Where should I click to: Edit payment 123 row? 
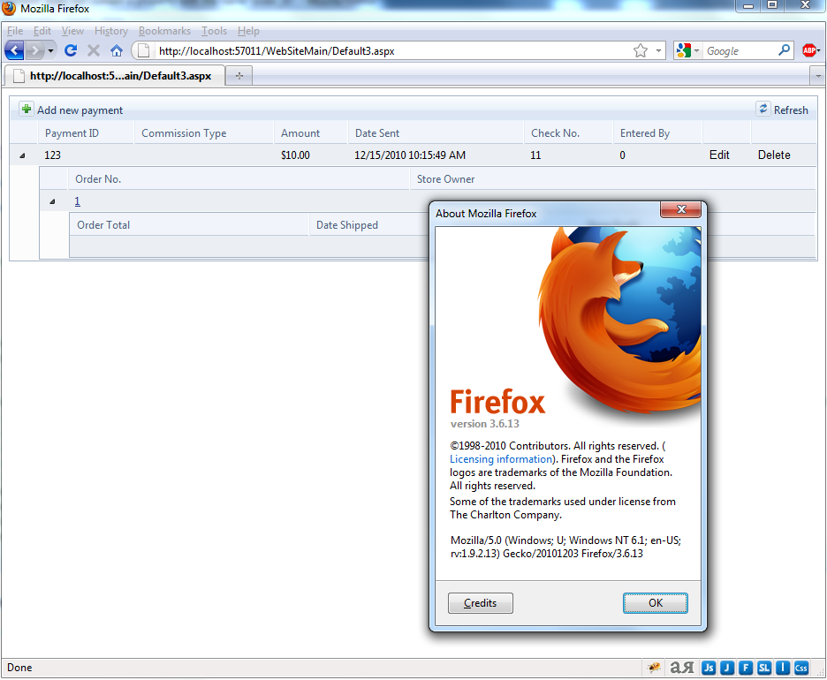coord(719,155)
